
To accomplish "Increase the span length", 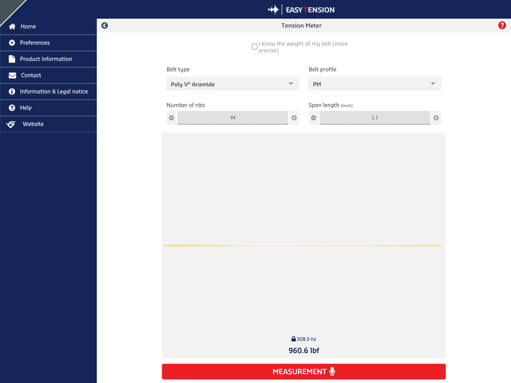I will (x=436, y=118).
